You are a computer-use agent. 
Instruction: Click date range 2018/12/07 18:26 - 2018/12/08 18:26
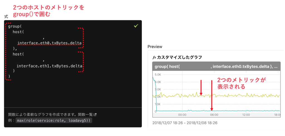pyautogui.click(x=185, y=123)
